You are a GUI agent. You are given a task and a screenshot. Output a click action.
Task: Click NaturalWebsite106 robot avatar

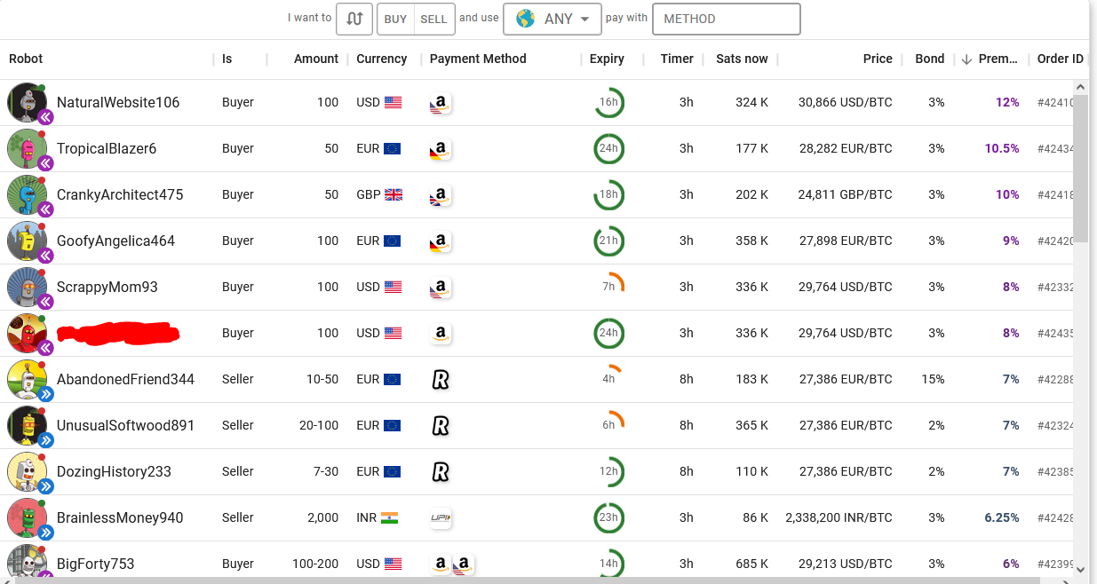27,102
